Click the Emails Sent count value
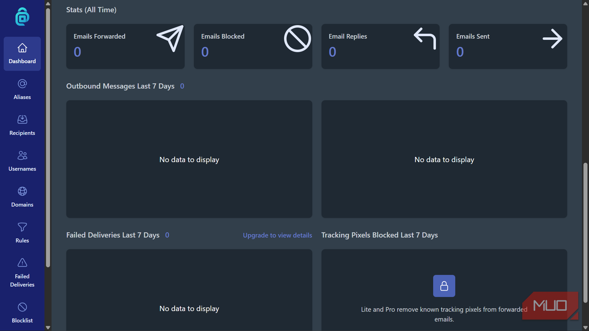Viewport: 589px width, 331px height. click(460, 52)
